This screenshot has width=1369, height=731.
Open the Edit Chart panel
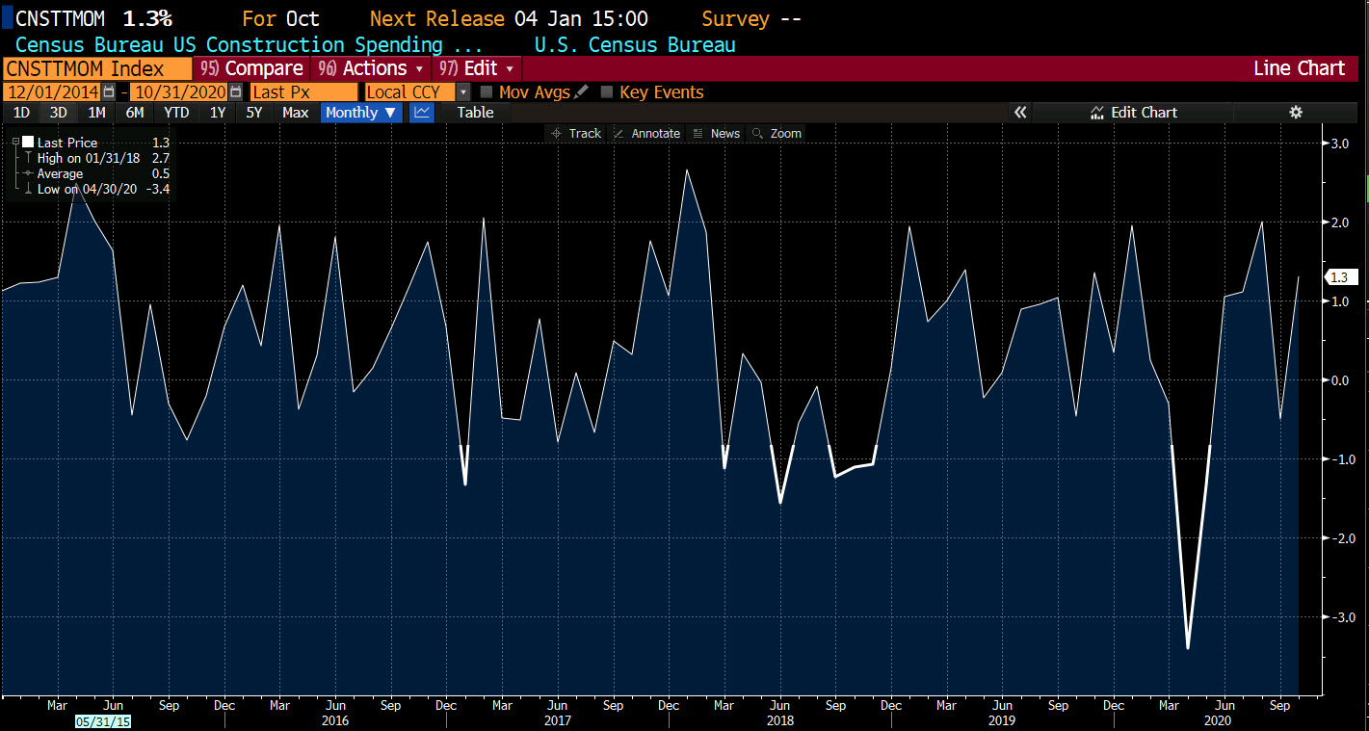pos(1134,113)
